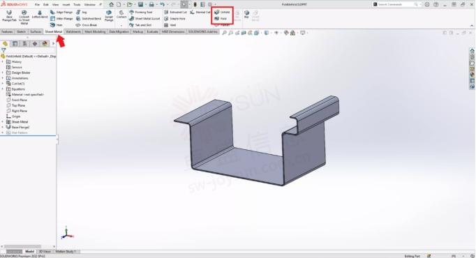Open the Motion Study 1 tab
Screen dimensions: 476x258
point(66,251)
